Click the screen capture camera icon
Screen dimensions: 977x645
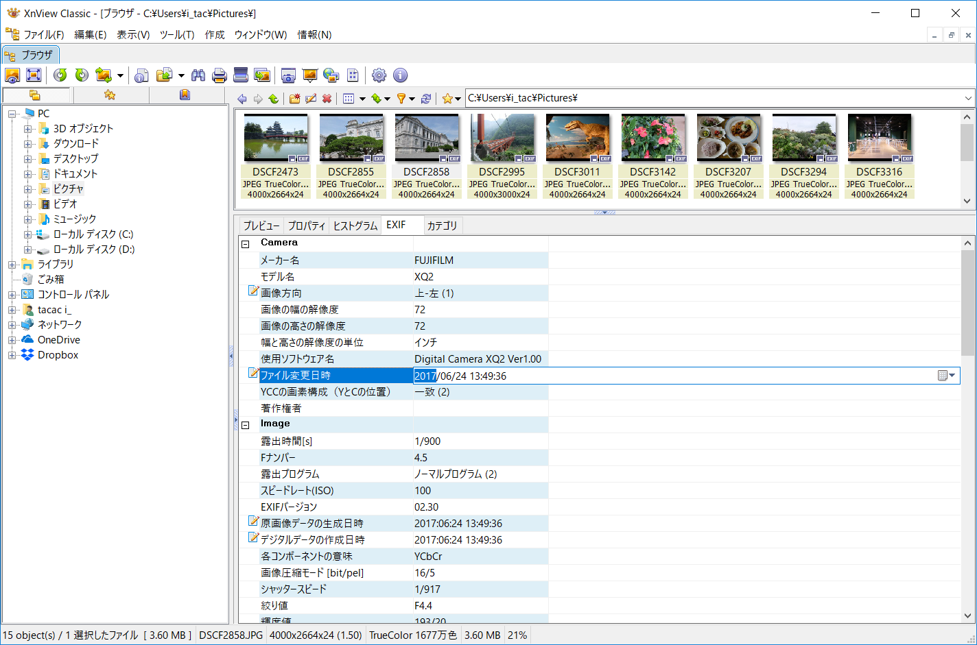coord(287,75)
